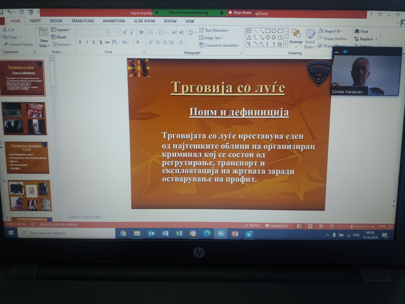Image resolution: width=405 pixels, height=304 pixels.
Task: Open Character Spacing AV dropdown
Action: pos(115,42)
